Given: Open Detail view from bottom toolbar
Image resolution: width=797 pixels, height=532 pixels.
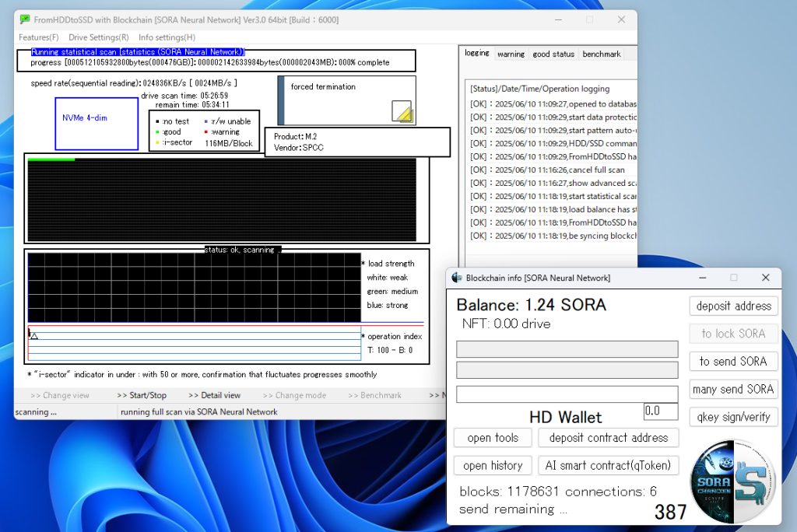Looking at the screenshot, I should (x=214, y=395).
